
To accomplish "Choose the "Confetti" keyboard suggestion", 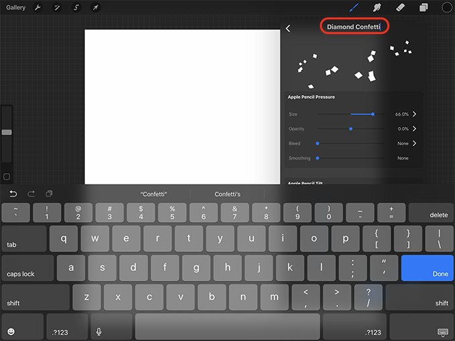I will coord(153,194).
